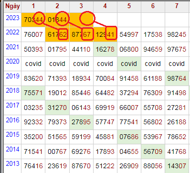Select cell 14307 in 2013 row
Image resolution: width=190 pixels, height=173 pixels.
tap(177, 166)
